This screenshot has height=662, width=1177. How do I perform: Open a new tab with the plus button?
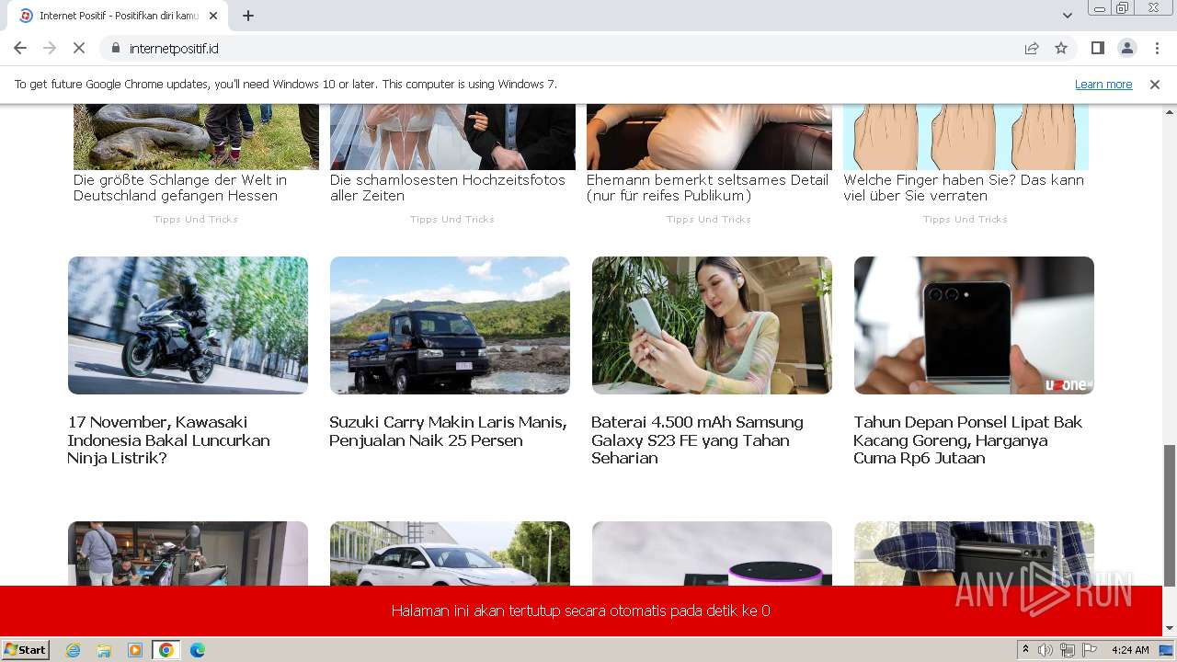pyautogui.click(x=248, y=16)
